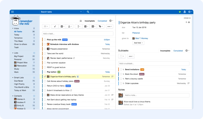The height and width of the screenshot is (119, 203).
Task: Click the Add a task field
Action: point(78,34)
